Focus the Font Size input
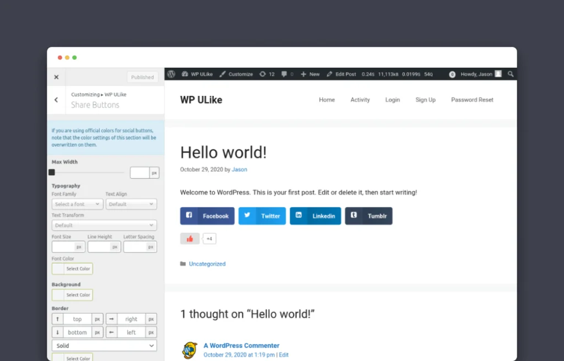Viewport: 564px width, 361px height. point(63,247)
